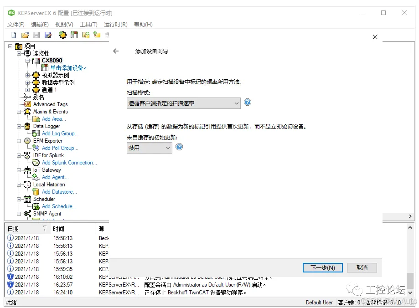The width and height of the screenshot is (419, 308).
Task: Click the New Channel gear toolbar icon
Action: tap(63, 35)
